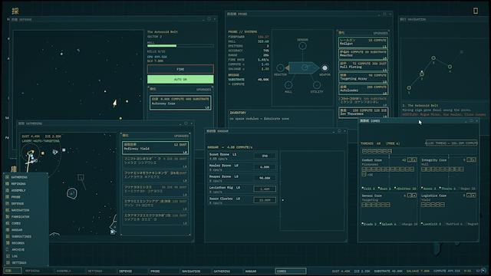This screenshot has height=276, width=491.
Task: Click the device icon in top-right corner
Action: coord(476,11)
